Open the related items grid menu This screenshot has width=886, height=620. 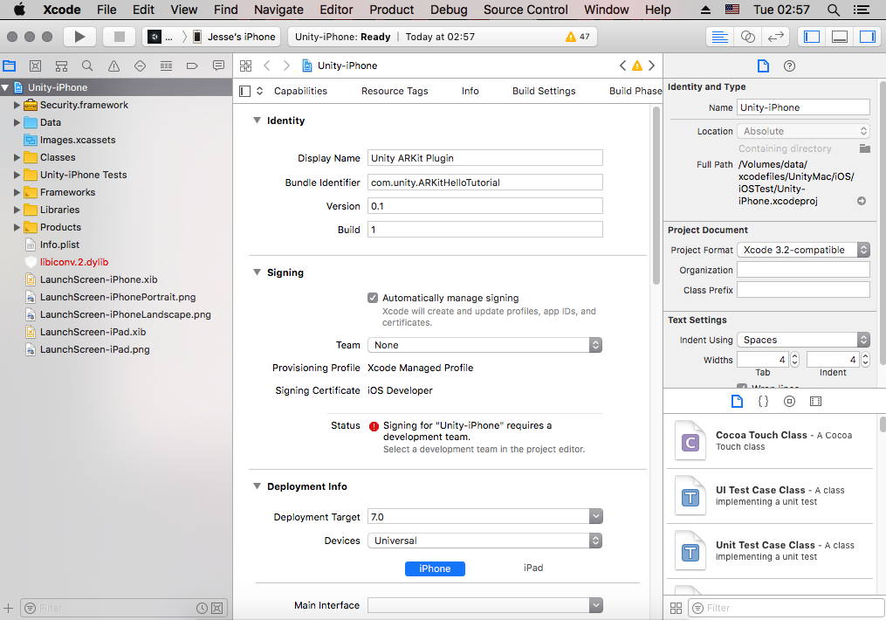point(246,65)
